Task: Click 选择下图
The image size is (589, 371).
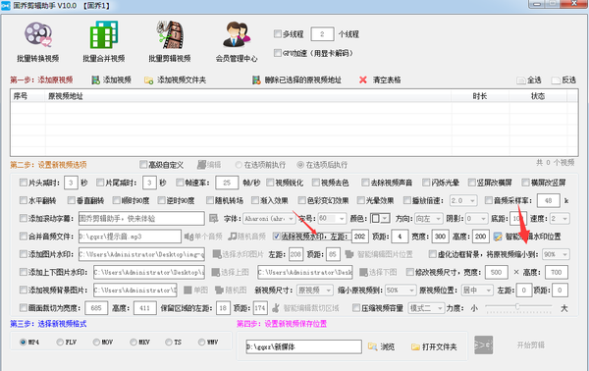Action: (x=378, y=272)
